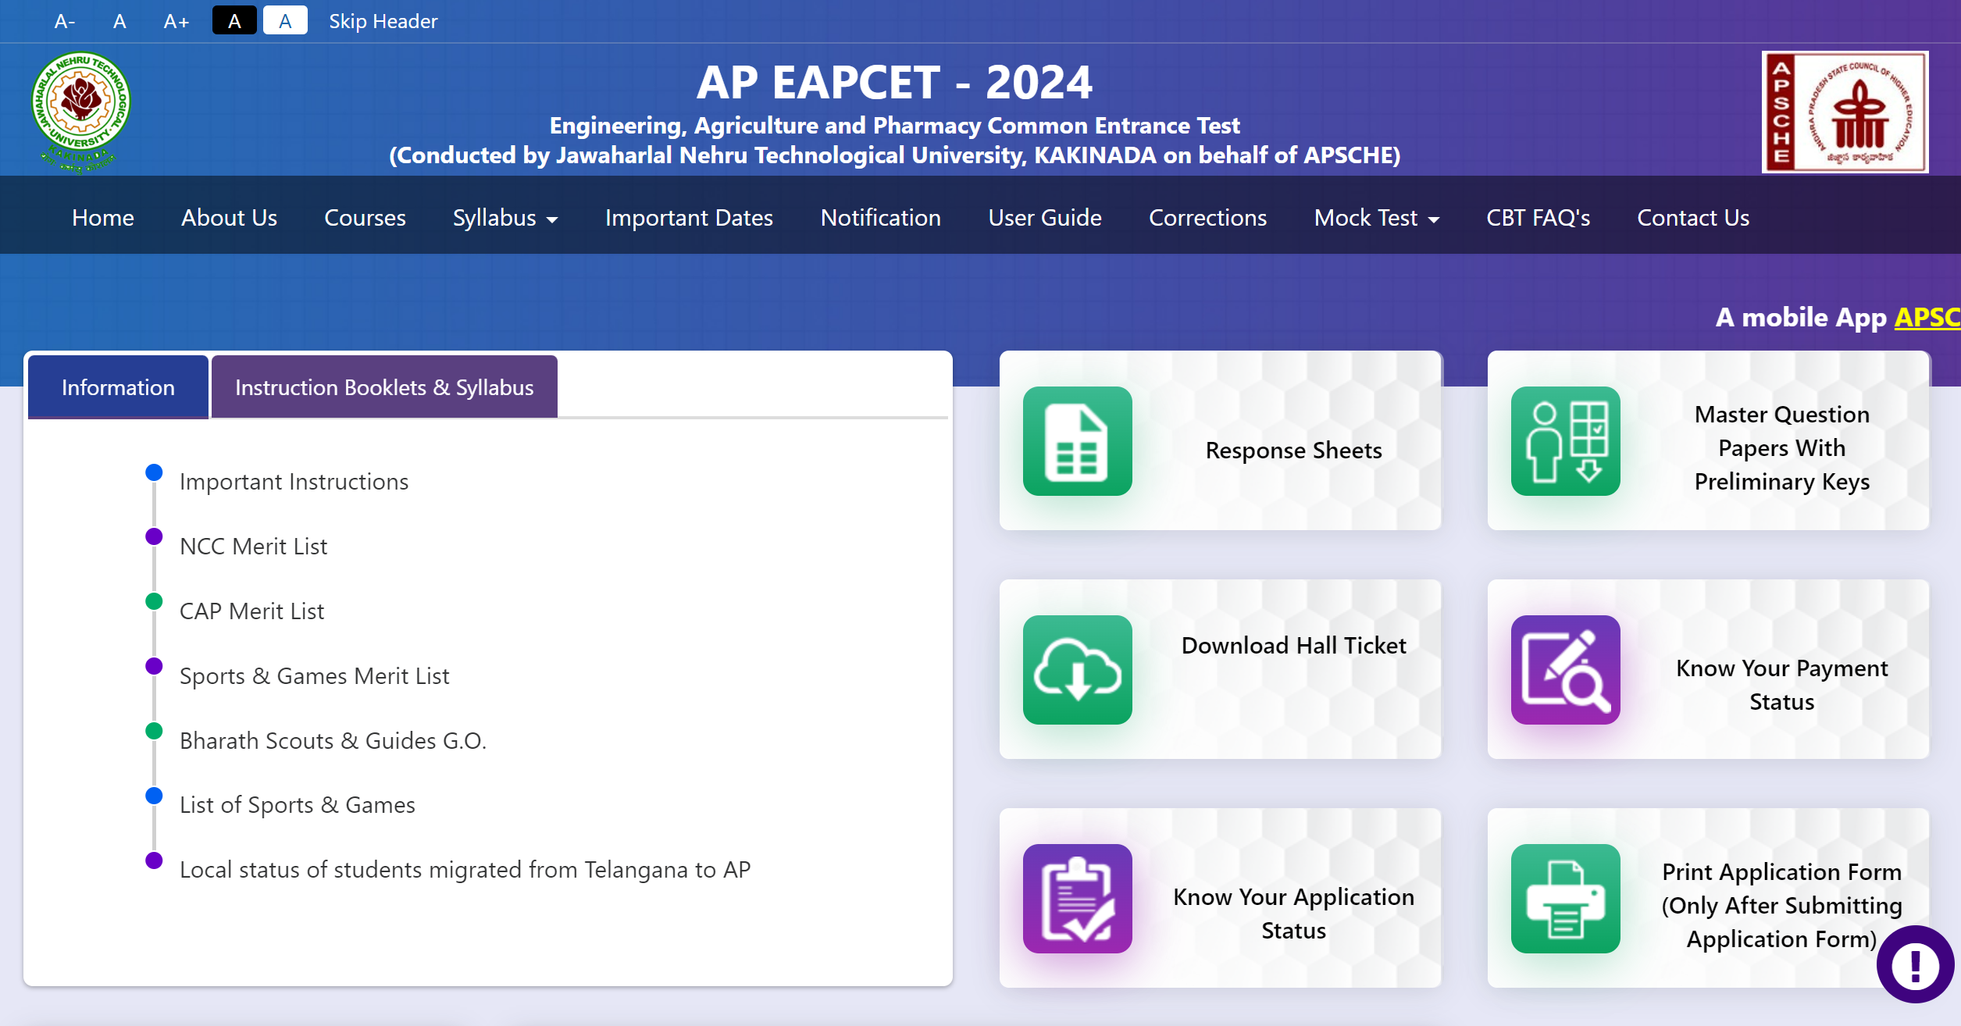Image resolution: width=1961 pixels, height=1026 pixels.
Task: Open the User Guide menu item
Action: pos(1045,218)
